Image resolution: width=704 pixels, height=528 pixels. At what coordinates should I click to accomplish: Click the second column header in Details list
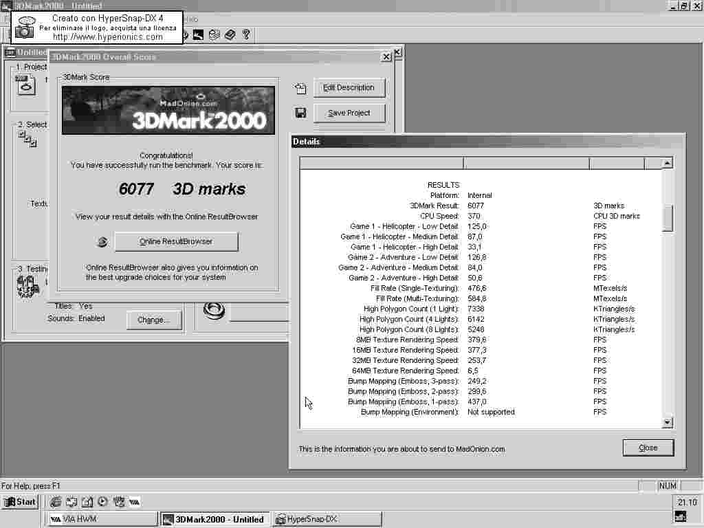526,163
